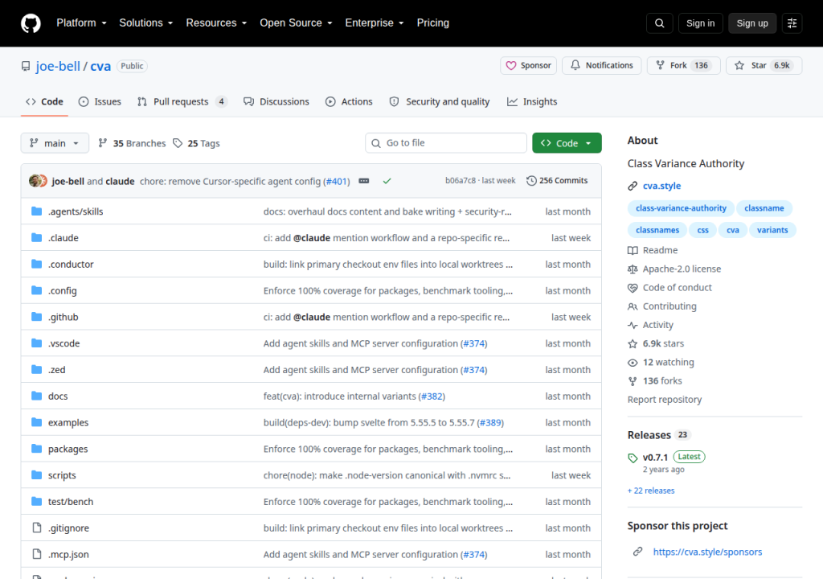Click the Sign up button
This screenshot has width=823, height=579.
tap(752, 23)
